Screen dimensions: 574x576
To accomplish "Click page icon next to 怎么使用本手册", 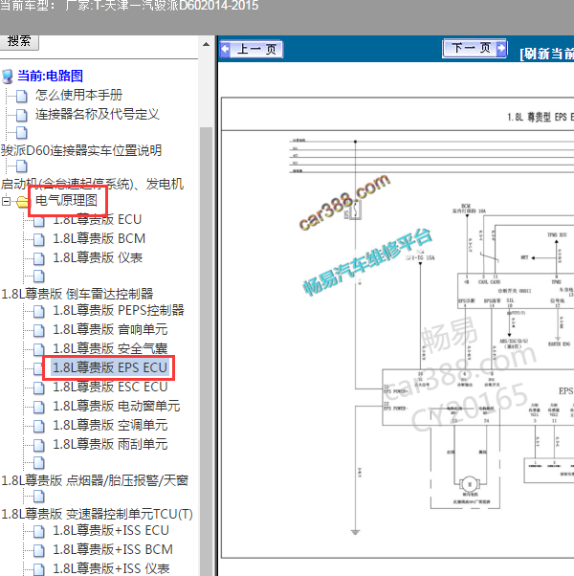I will pyautogui.click(x=22, y=96).
